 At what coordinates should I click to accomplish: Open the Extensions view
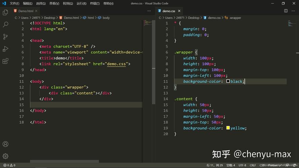click(x=5, y=61)
